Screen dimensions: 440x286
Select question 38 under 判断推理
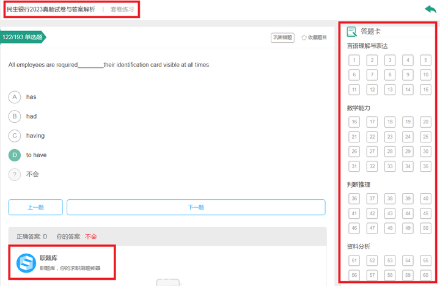click(390, 199)
